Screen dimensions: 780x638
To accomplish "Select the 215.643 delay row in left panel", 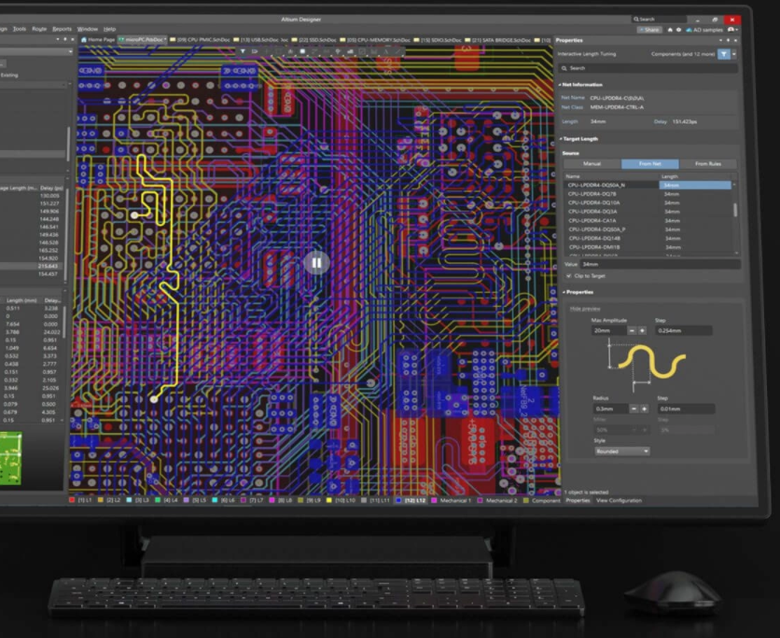I will [x=32, y=266].
